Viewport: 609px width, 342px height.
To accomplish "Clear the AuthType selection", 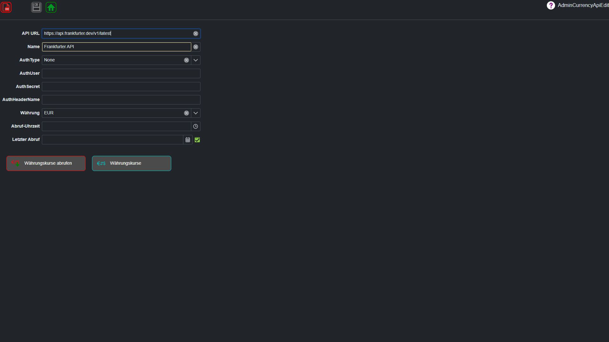I will [x=187, y=60].
